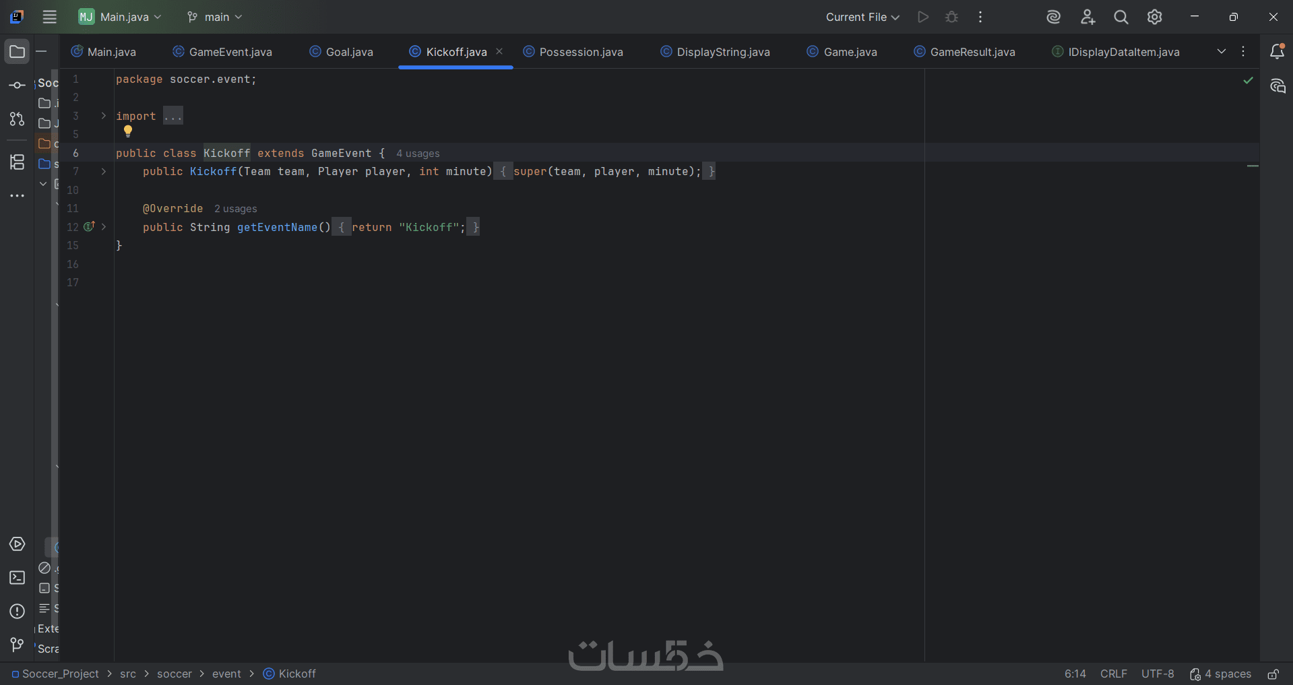Click the quick-fix lightbulb in editor
Image resolution: width=1293 pixels, height=685 pixels.
coord(128,131)
